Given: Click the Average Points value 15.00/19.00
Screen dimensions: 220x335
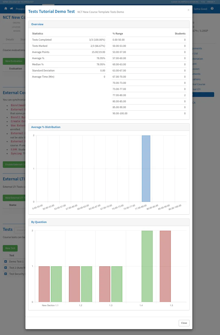Looking at the screenshot, I should (98, 52).
